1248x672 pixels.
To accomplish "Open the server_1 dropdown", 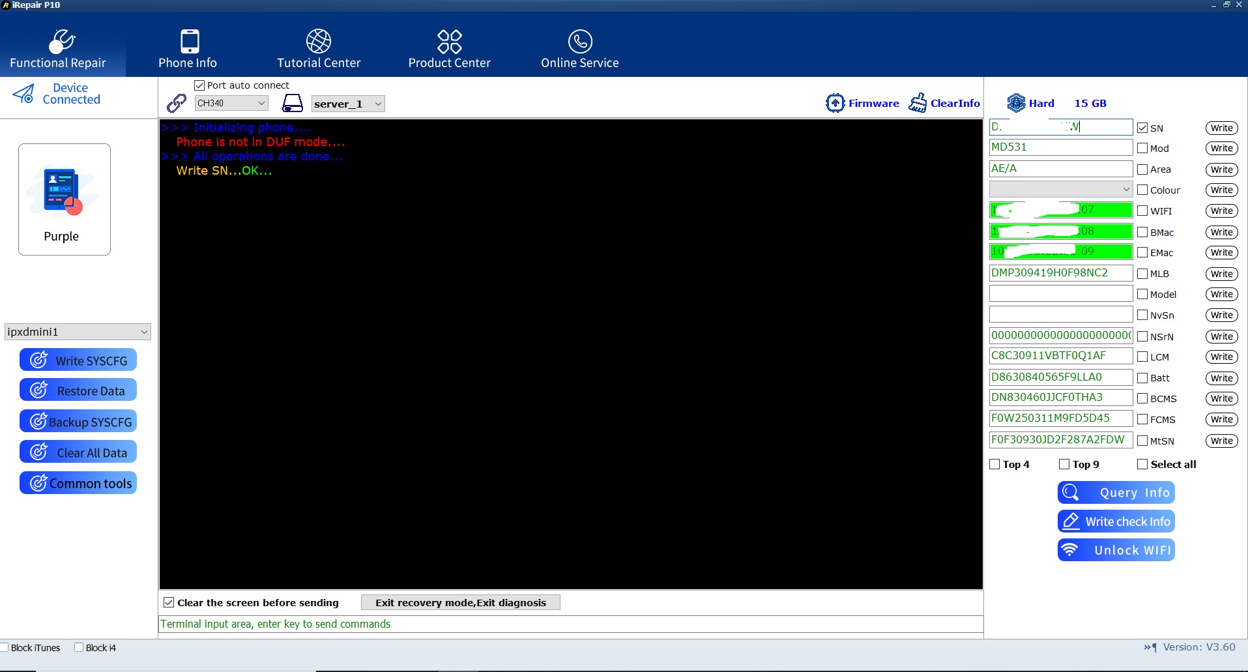I will pos(348,104).
